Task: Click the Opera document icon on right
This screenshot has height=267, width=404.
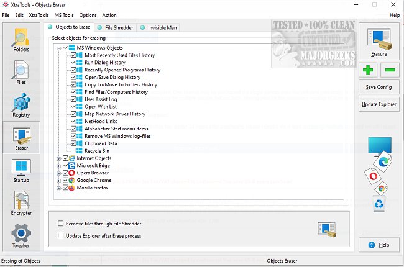Action: (373, 176)
